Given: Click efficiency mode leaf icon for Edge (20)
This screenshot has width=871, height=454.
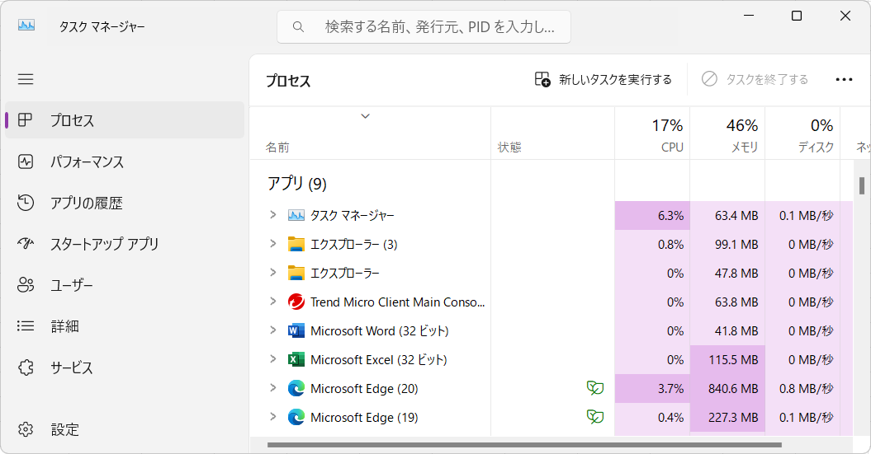Looking at the screenshot, I should [x=594, y=388].
